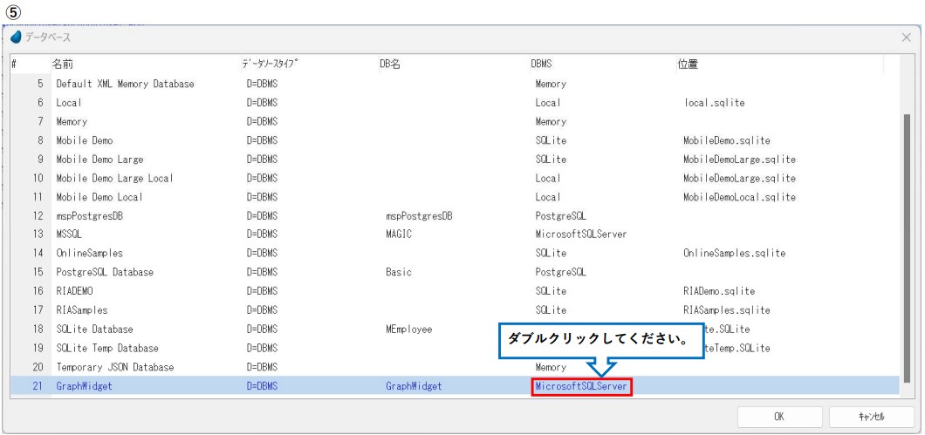This screenshot has height=435, width=925.
Task: Select the Temporary JSON Database row
Action: point(113,367)
